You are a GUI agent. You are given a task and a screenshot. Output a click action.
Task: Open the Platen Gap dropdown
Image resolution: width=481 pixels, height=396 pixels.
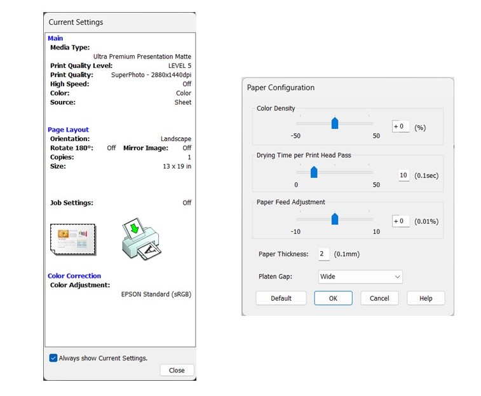coord(360,277)
